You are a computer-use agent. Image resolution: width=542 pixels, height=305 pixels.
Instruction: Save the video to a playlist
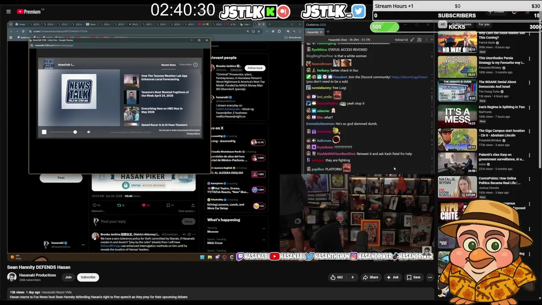(x=414, y=277)
